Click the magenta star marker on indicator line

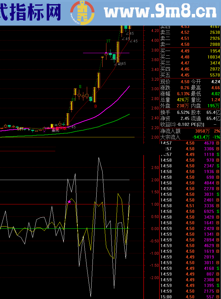69,202
